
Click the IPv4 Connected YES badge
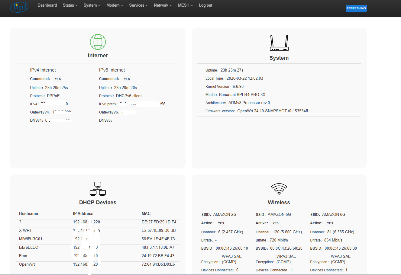point(58,79)
